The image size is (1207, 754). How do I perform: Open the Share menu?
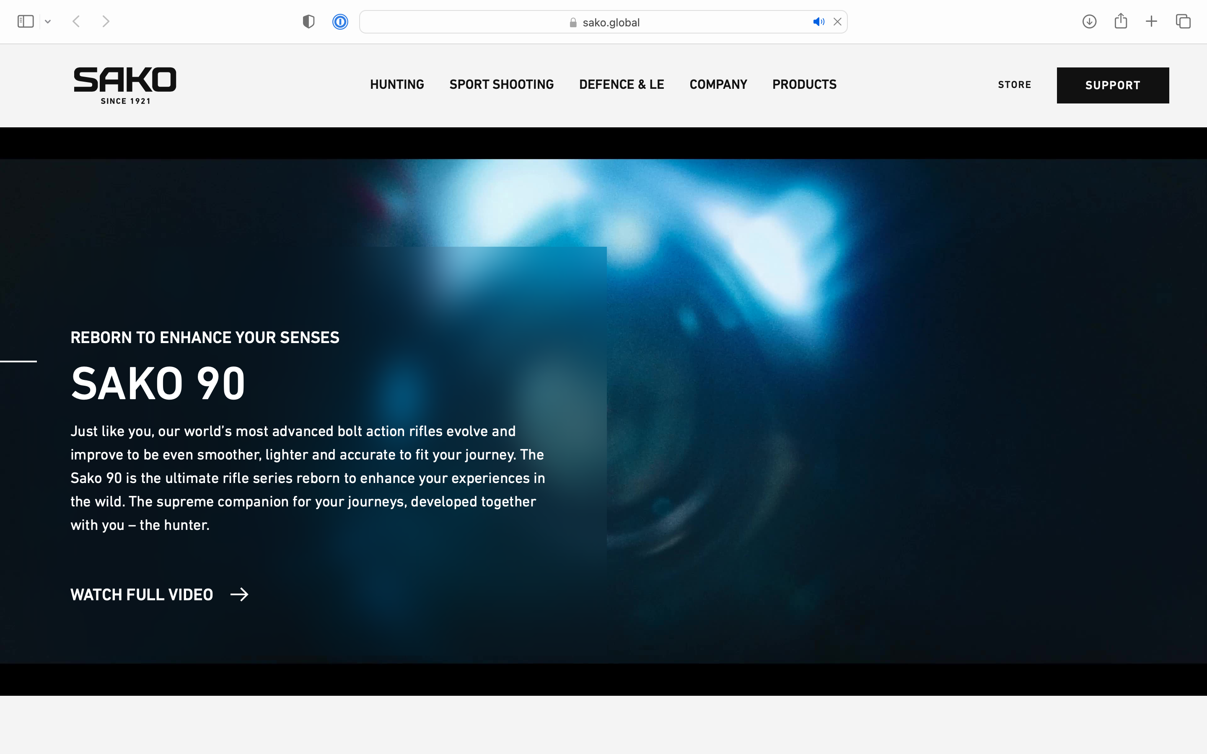[x=1121, y=21]
